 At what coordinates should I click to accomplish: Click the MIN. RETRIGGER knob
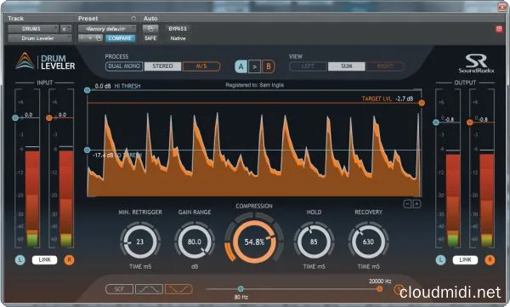coord(140,242)
